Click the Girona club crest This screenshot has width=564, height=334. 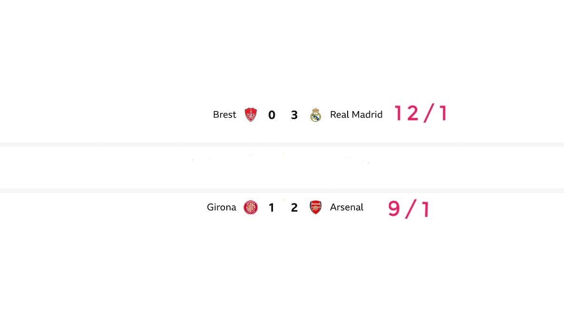click(251, 207)
